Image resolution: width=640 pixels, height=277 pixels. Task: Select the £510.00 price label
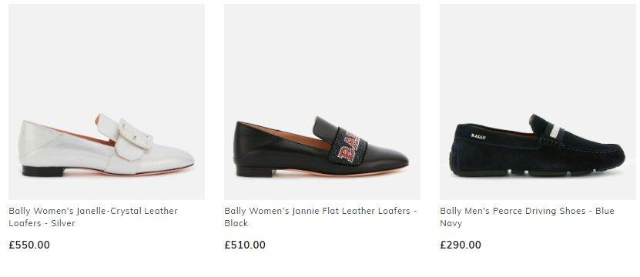point(245,245)
